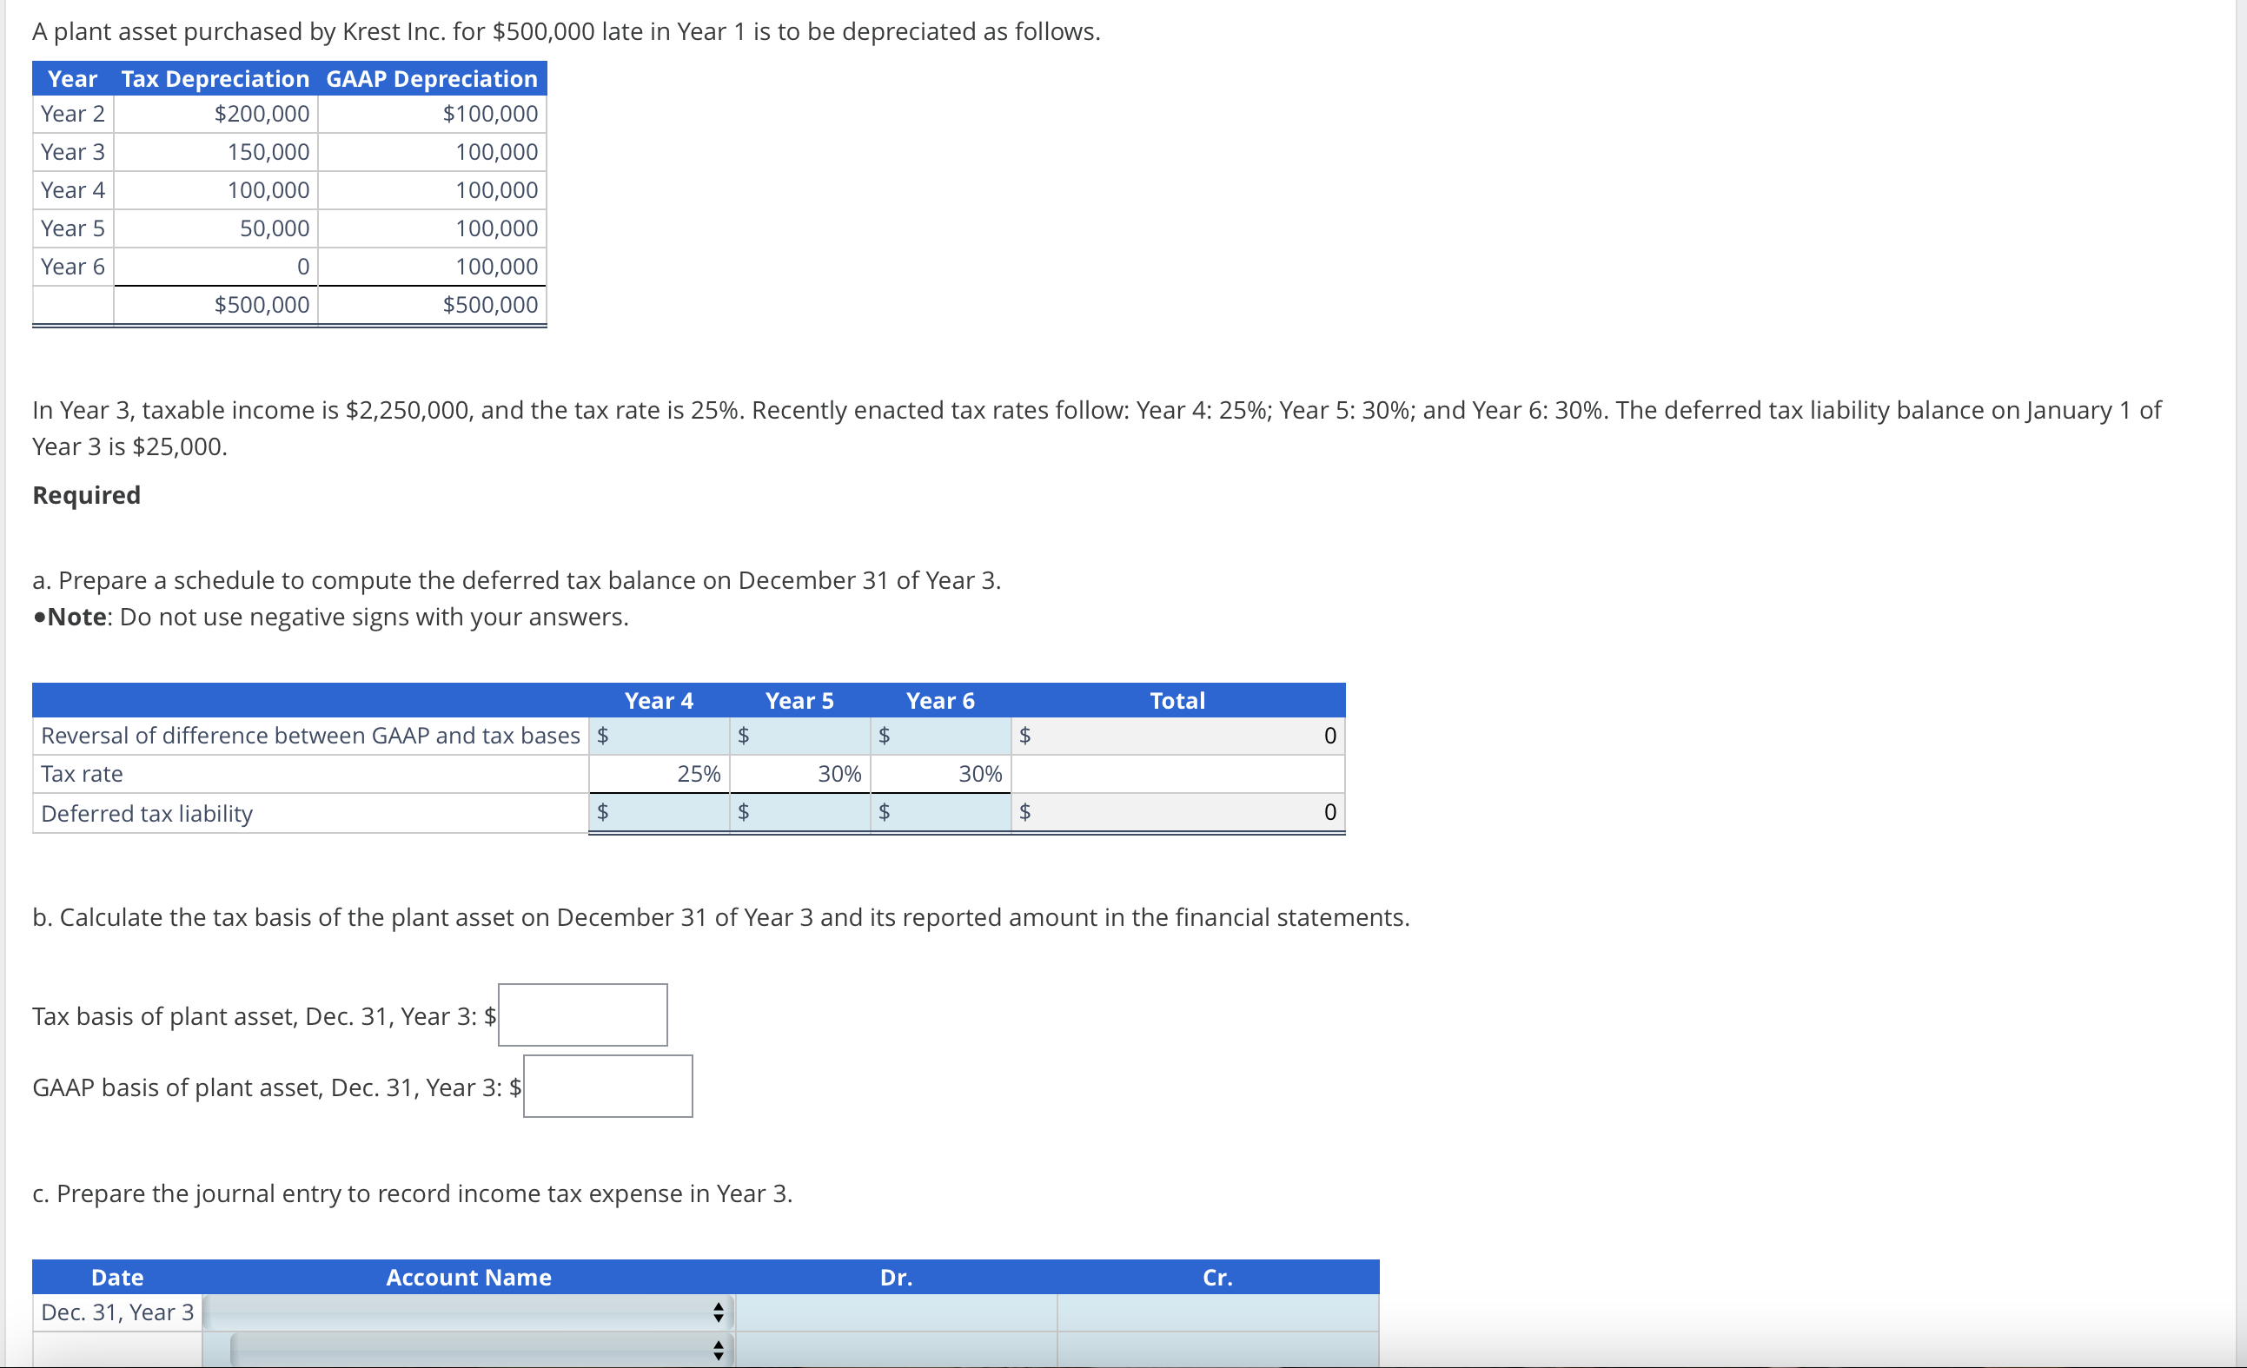2247x1368 pixels.
Task: Click Cr. amount field in second journal row
Action: point(1217,1349)
